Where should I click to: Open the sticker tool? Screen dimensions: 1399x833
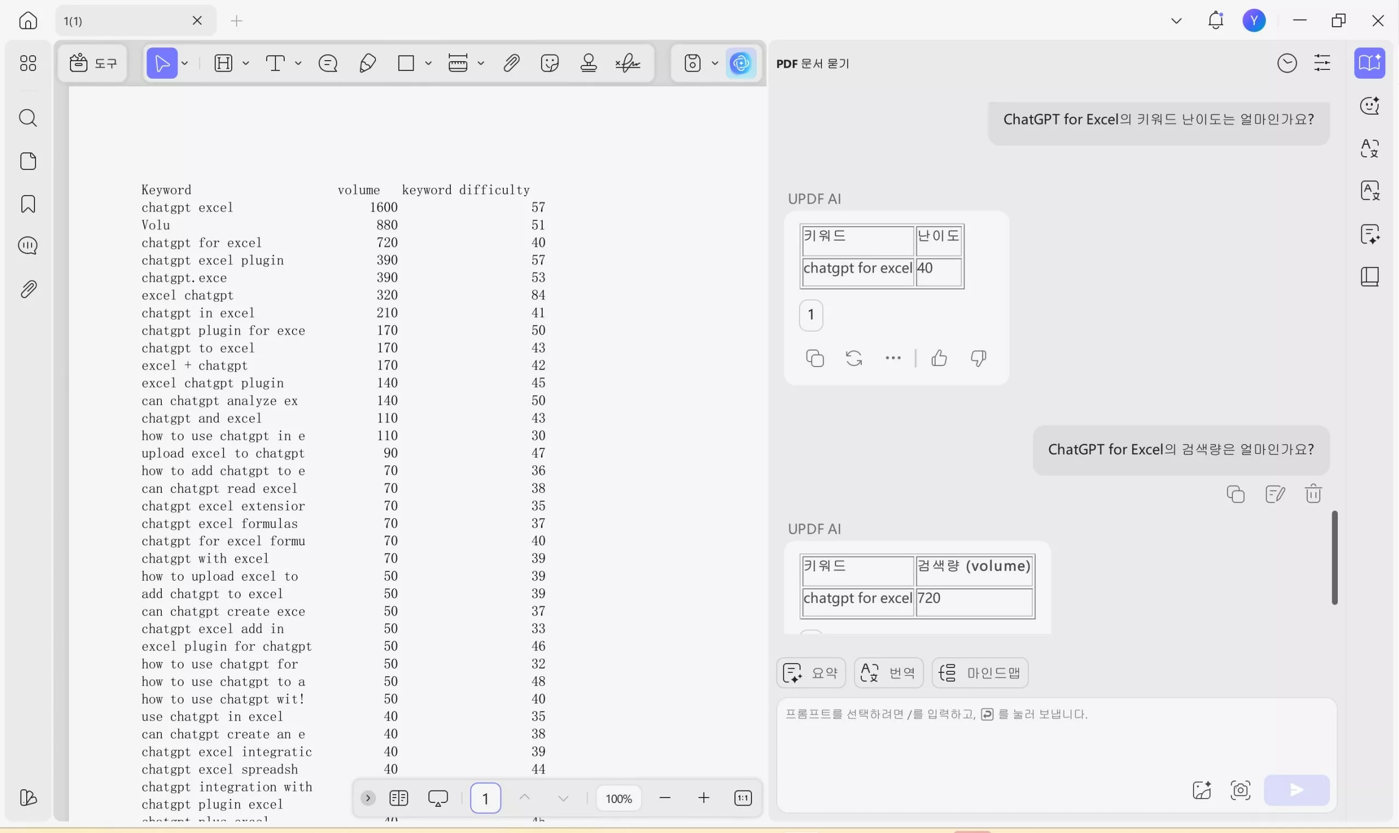coord(550,63)
